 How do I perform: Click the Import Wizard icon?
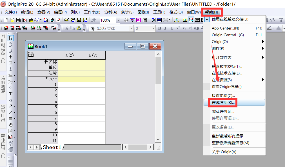pos(6,28)
